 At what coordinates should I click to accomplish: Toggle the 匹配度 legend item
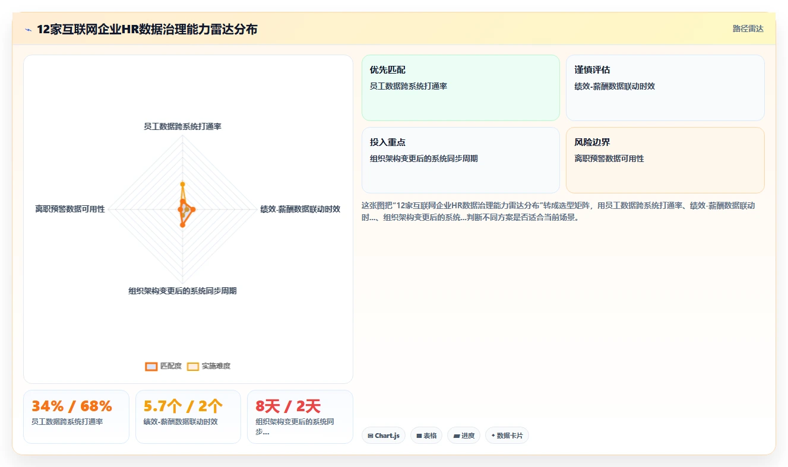[163, 366]
